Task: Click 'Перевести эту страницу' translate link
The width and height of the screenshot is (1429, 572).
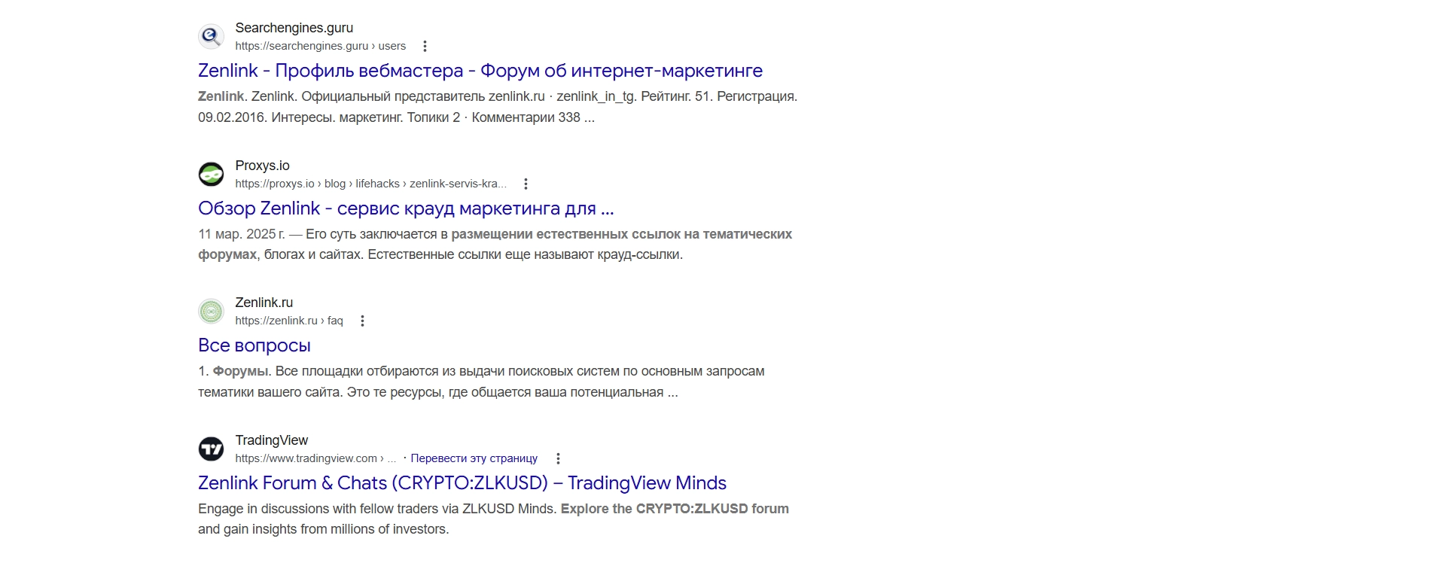Action: [474, 458]
